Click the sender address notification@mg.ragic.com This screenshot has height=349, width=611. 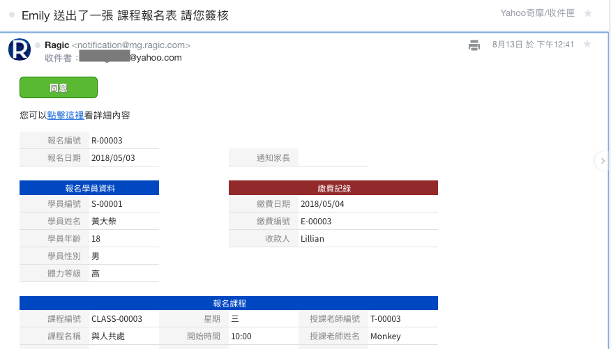click(131, 45)
